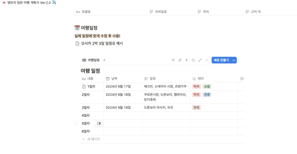Click the 여행일정 section heading
The height and width of the screenshot is (154, 297).
[x=89, y=28]
